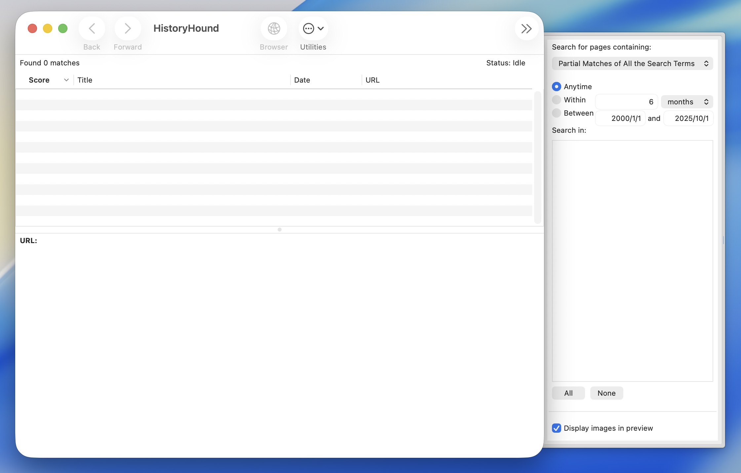Select the Within radio button
Viewport: 741px width, 473px height.
pos(557,100)
